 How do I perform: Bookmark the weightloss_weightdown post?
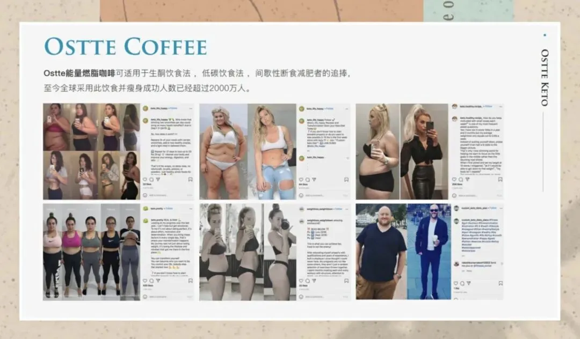(346, 281)
